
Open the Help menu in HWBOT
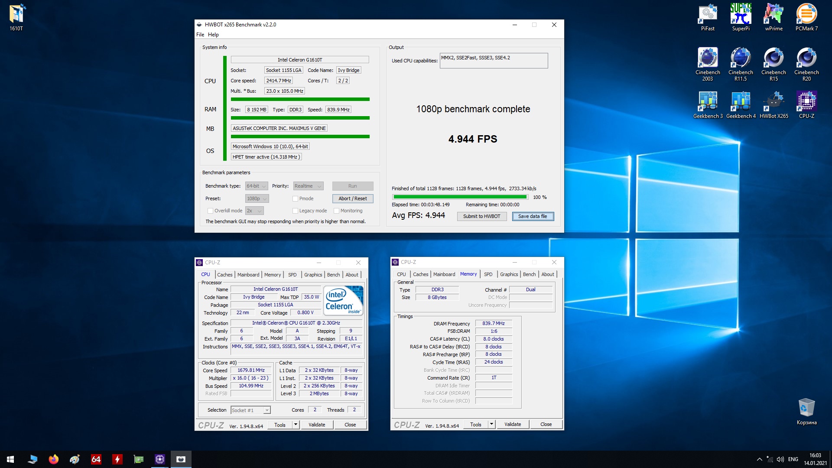[213, 35]
